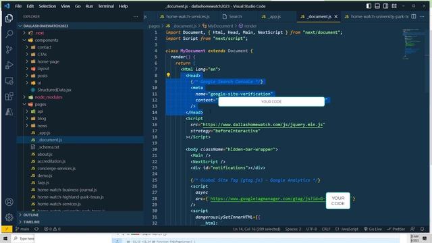Viewport: 432px width, 243px height.
Task: Open the Remote Explorer view
Action: coord(9,81)
